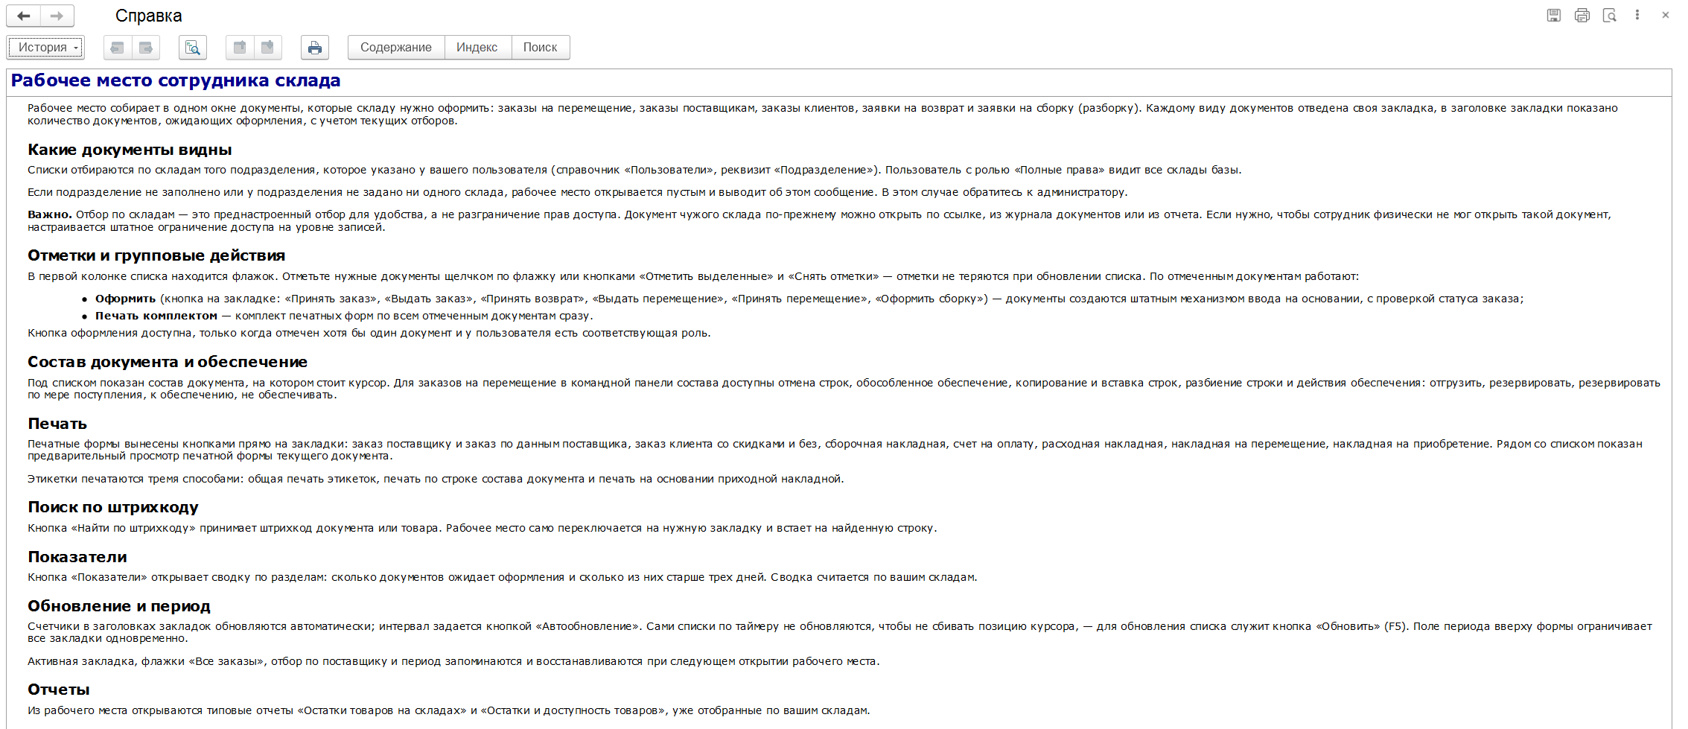Click the window title 'Справка'
The width and height of the screenshot is (1688, 729).
(x=148, y=16)
